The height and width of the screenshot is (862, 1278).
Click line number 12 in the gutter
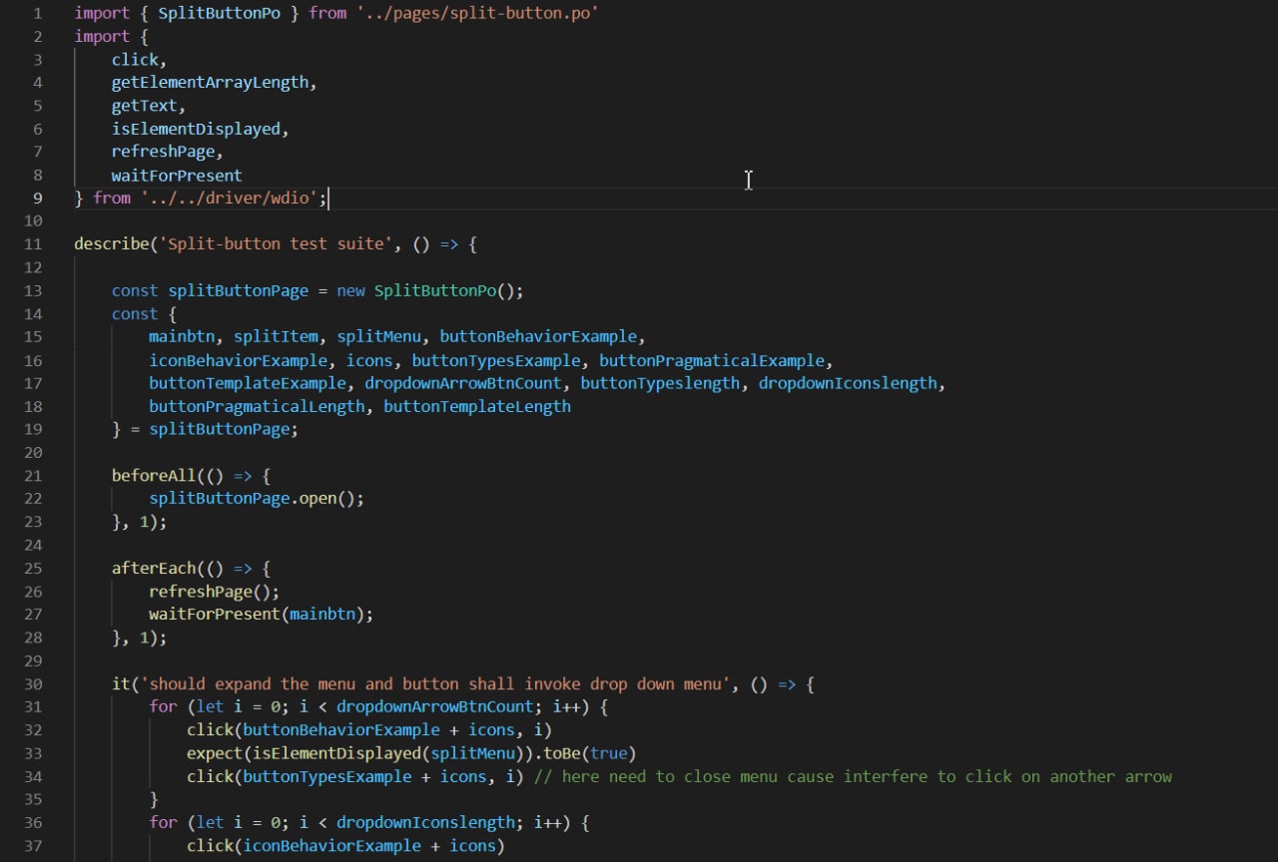(32, 267)
